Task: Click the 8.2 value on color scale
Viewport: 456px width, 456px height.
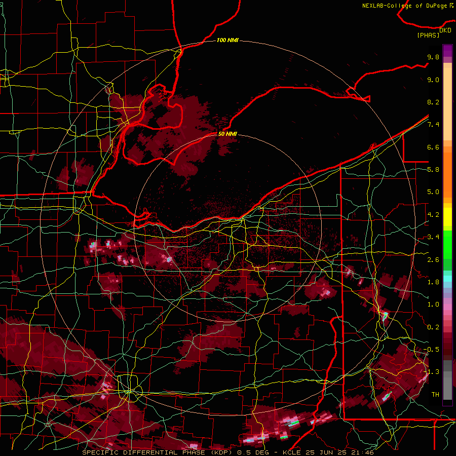Action: click(433, 102)
